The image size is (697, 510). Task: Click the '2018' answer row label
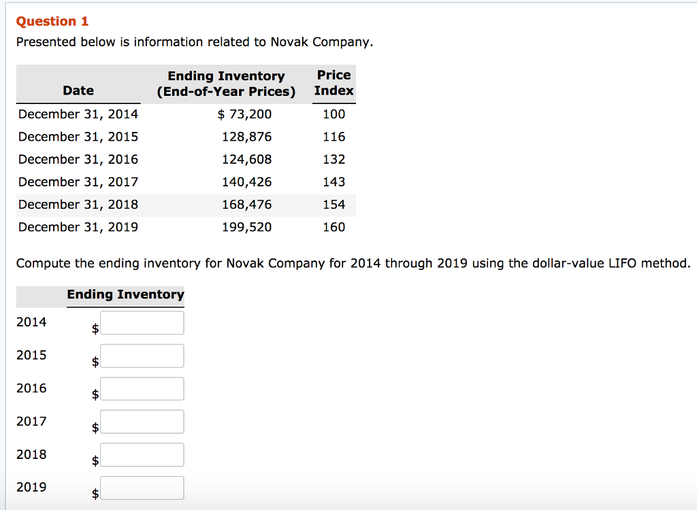pyautogui.click(x=31, y=454)
